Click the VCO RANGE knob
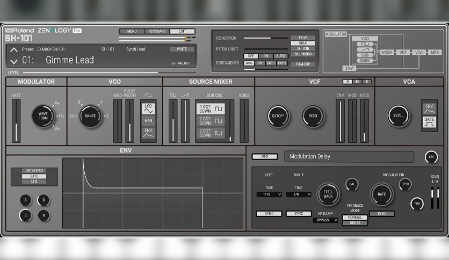This screenshot has width=449, height=260. click(x=90, y=116)
